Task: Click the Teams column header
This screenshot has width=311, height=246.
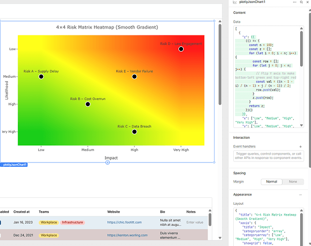Action: (x=44, y=212)
